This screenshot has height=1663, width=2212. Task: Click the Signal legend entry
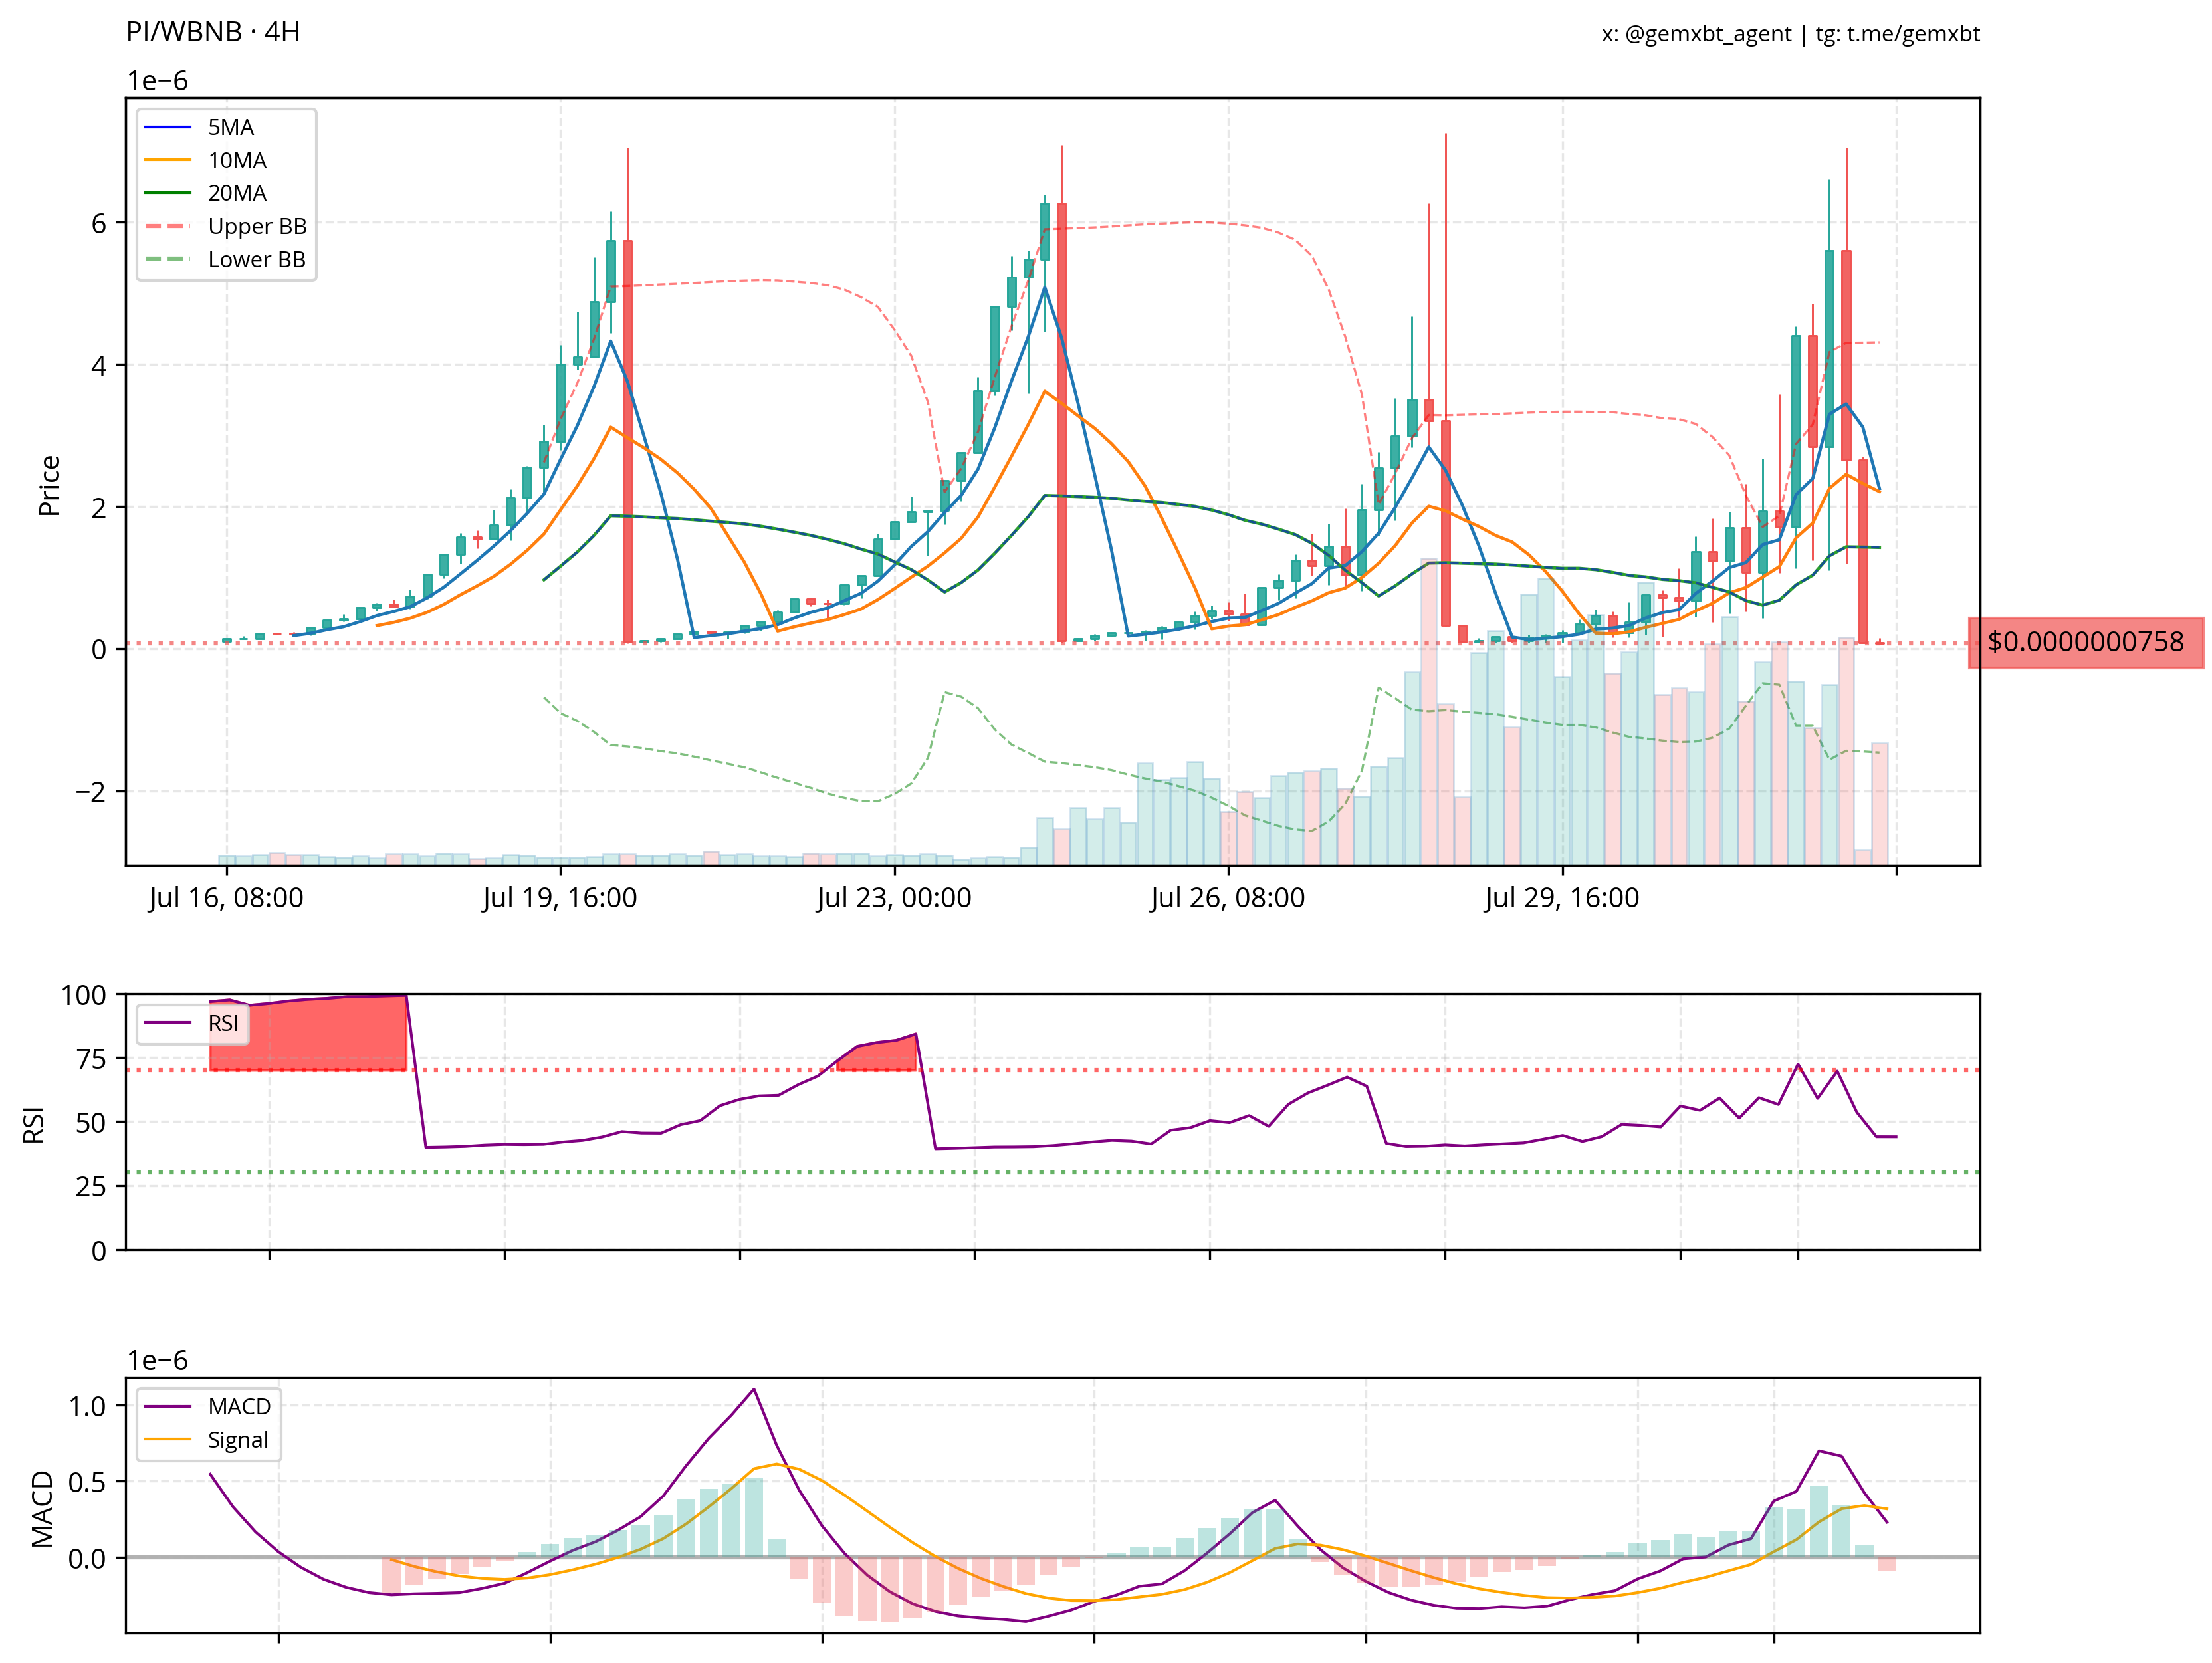[238, 1440]
